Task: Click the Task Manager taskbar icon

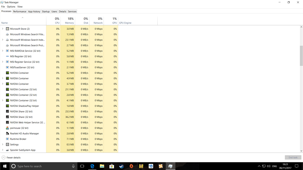Action: click(x=170, y=166)
